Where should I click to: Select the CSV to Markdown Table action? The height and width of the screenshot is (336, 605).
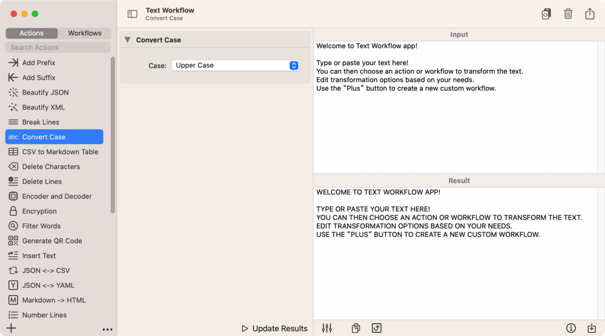point(54,152)
